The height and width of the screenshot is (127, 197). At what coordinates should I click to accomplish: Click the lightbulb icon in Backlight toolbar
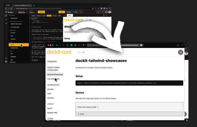pyautogui.click(x=81, y=12)
